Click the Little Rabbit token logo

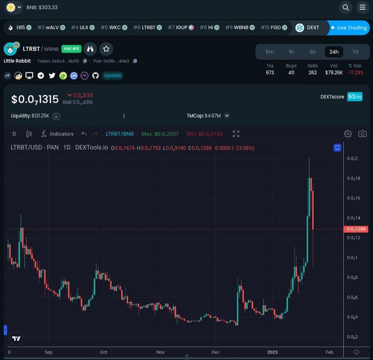[11, 49]
